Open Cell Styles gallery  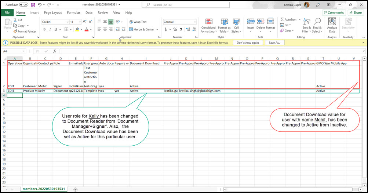[x=236, y=26]
